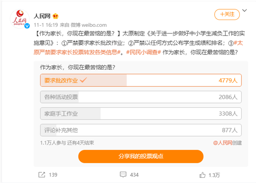Select poll option 评论补充其他
The image size is (256, 183).
point(141,130)
